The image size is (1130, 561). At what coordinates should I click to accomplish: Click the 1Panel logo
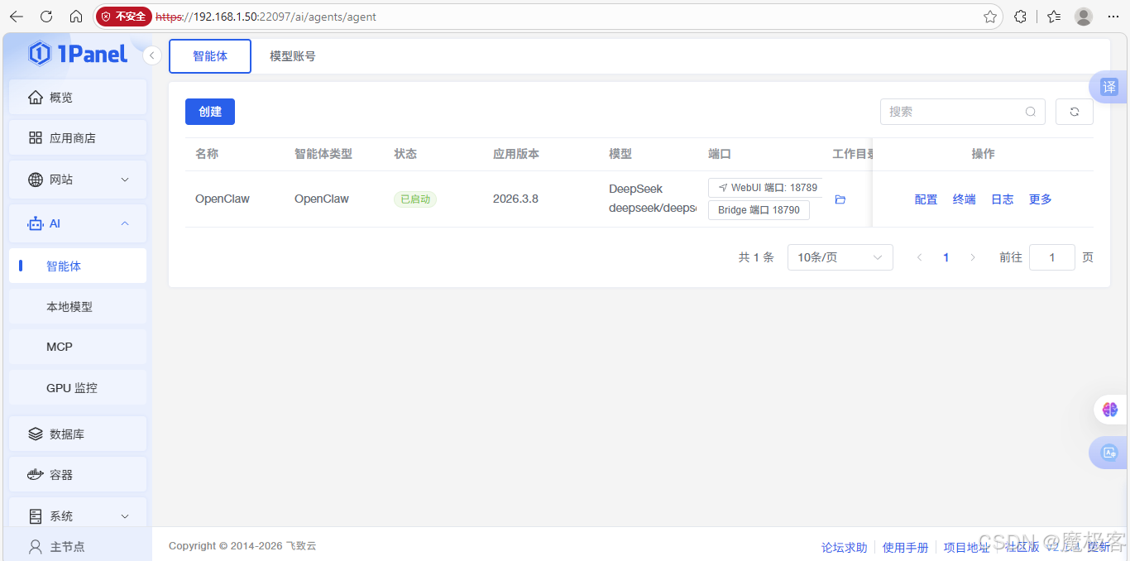click(78, 54)
